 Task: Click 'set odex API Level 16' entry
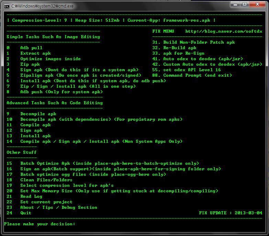coord(192,70)
